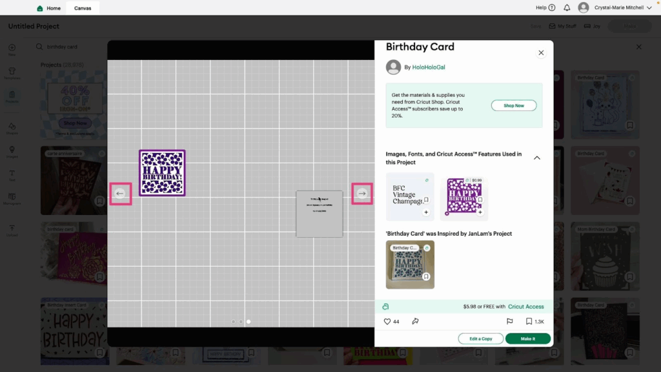Switch to the Canvas tab
661x372 pixels.
coord(83,8)
